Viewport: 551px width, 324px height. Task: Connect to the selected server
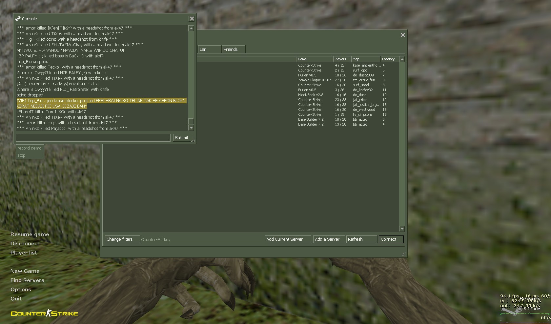pyautogui.click(x=391, y=239)
